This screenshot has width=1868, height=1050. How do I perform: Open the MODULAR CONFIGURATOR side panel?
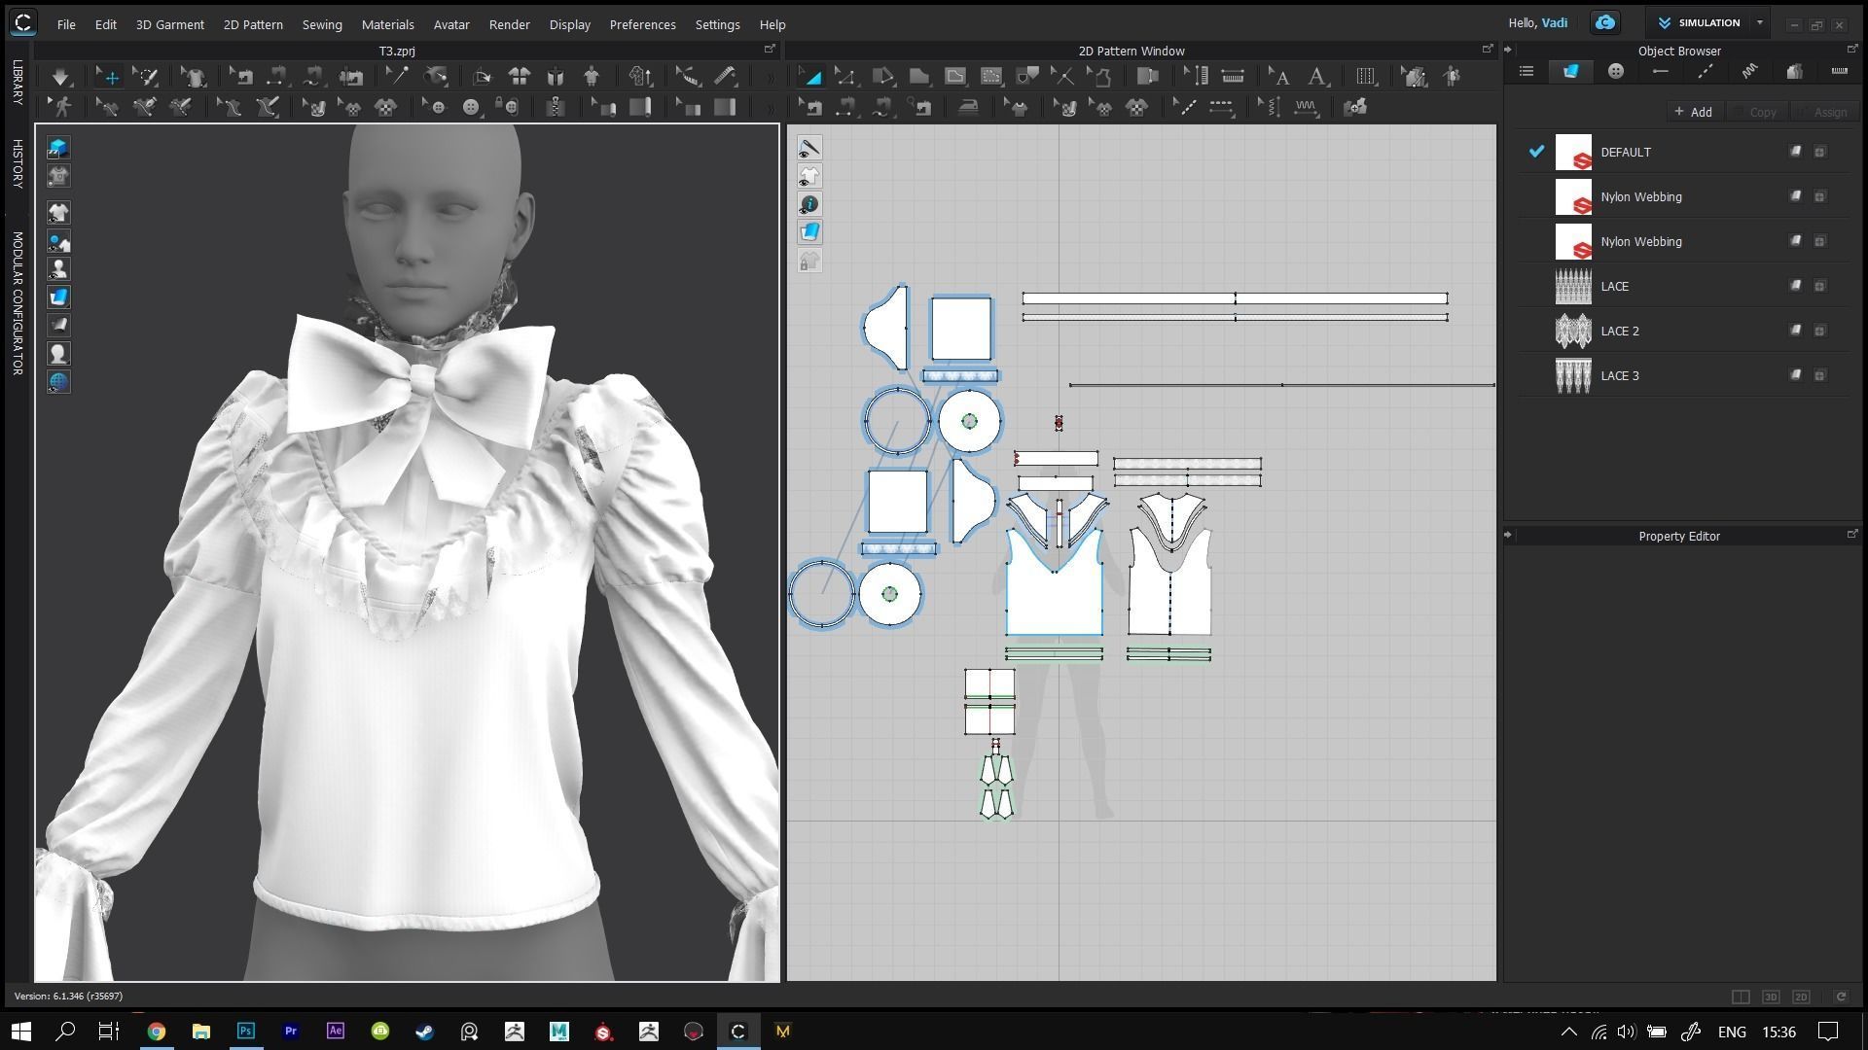click(x=18, y=302)
